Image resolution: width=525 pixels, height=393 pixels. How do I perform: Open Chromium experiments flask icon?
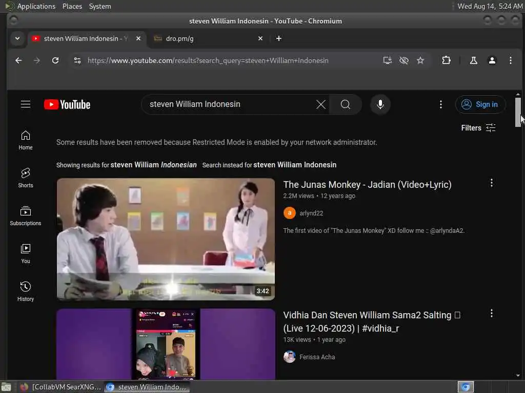point(473,60)
